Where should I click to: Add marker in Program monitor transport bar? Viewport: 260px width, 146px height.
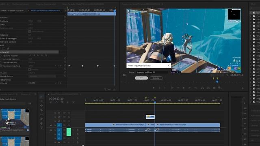154,88
